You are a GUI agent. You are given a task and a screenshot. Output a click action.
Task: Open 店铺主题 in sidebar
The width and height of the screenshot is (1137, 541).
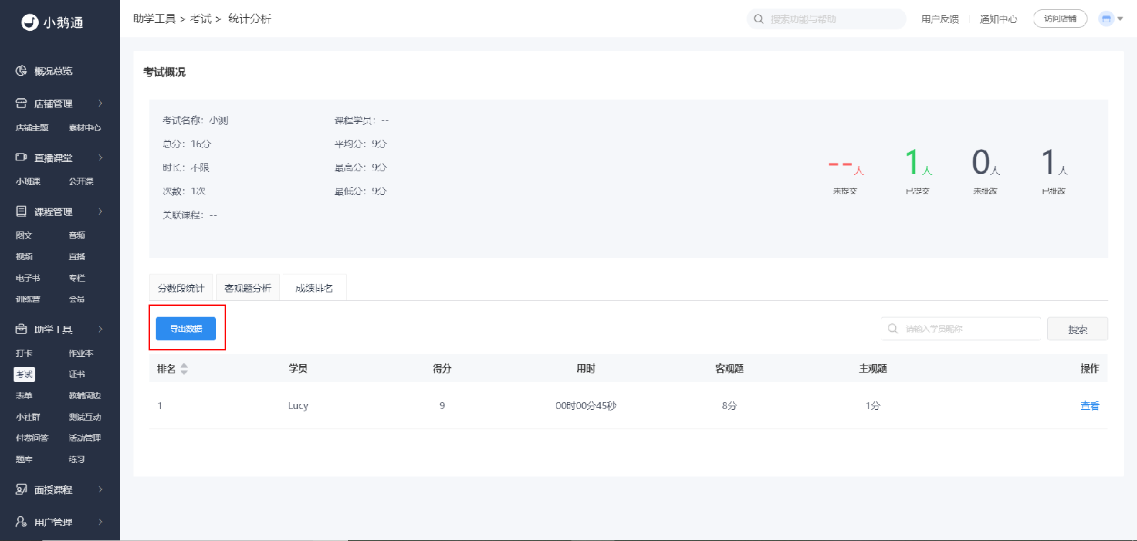click(32, 128)
